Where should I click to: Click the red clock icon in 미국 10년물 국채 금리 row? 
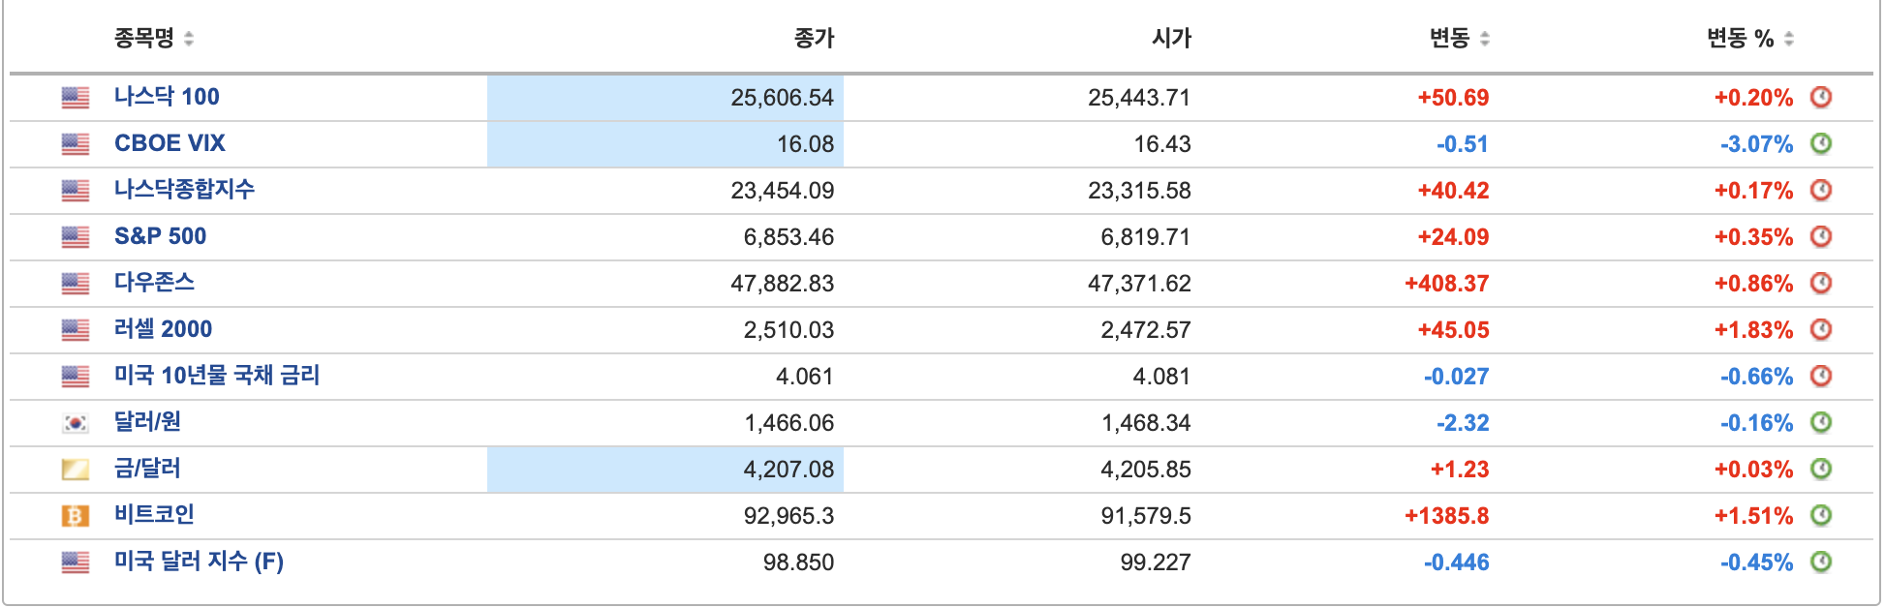[x=1821, y=376]
